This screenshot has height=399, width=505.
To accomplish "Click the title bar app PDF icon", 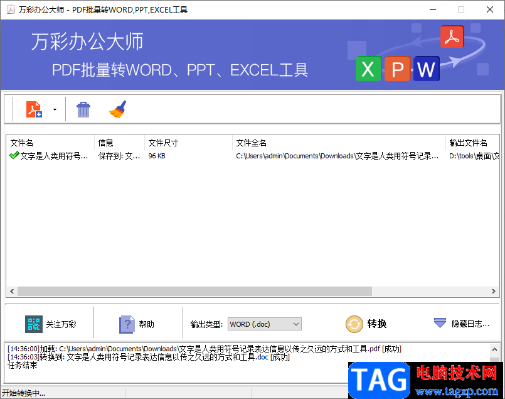I will click(11, 9).
